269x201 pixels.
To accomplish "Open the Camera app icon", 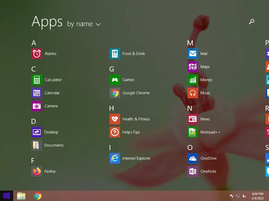I will tap(37, 106).
